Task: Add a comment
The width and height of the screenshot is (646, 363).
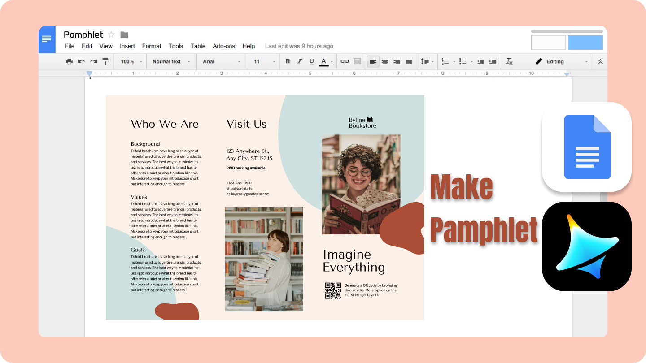Action: coord(357,61)
